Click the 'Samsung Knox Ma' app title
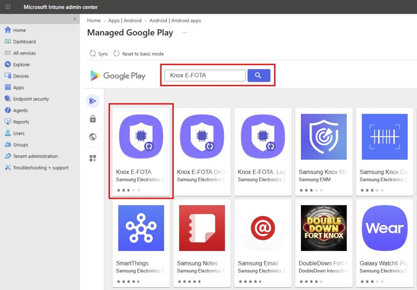417x290 pixels. click(323, 172)
